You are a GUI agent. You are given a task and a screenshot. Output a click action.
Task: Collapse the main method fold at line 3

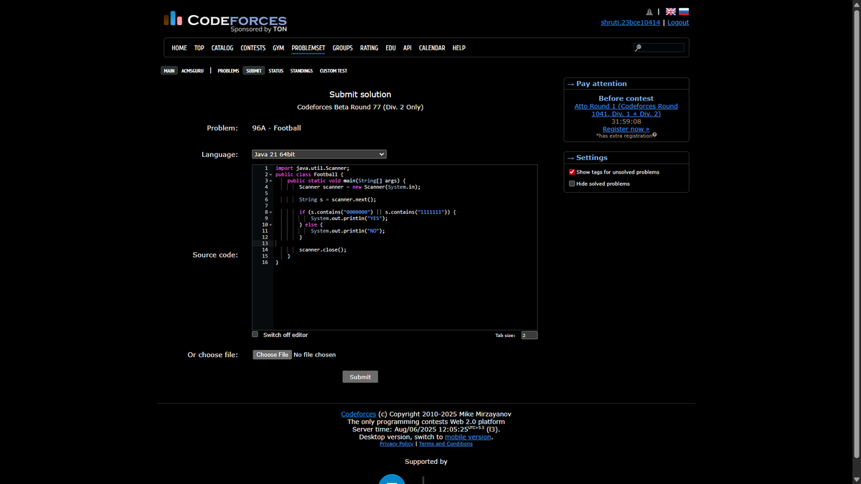pos(270,181)
